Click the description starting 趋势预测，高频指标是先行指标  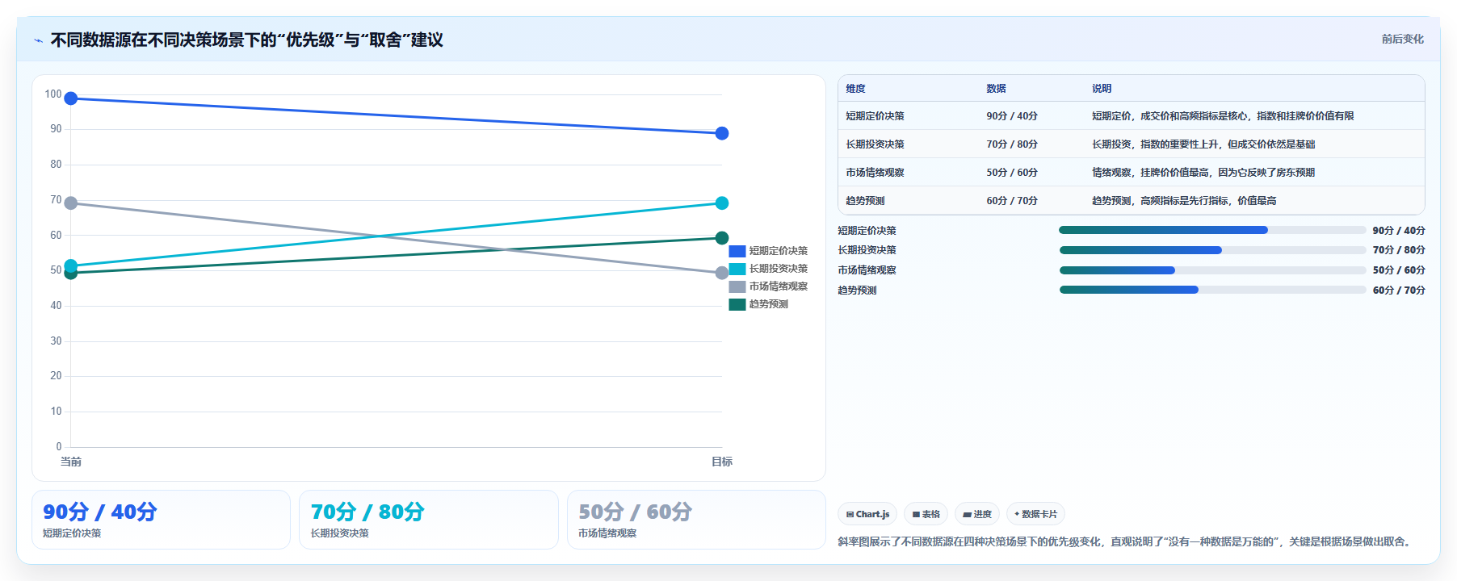[x=1184, y=201]
